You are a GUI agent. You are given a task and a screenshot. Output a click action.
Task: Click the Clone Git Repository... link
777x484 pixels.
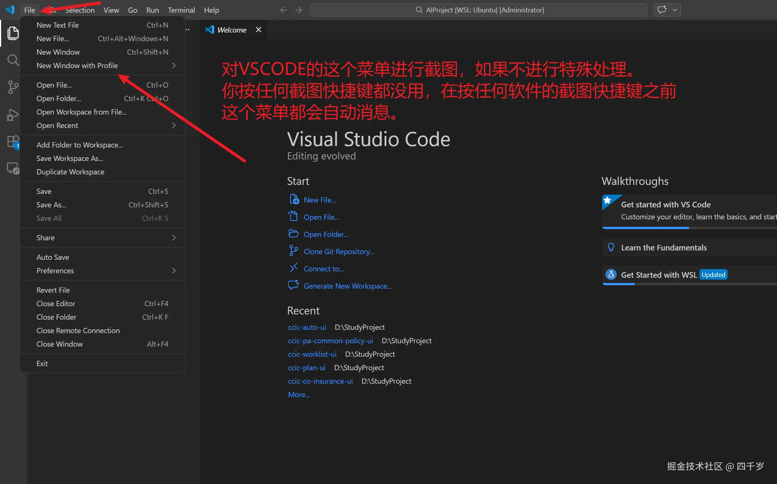tap(339, 252)
